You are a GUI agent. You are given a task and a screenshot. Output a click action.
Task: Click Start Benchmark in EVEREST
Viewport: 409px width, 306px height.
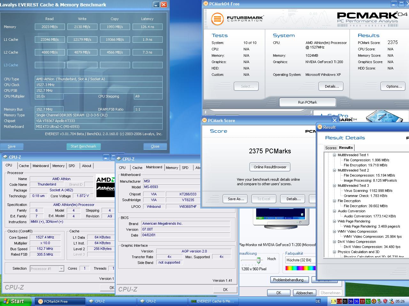pos(83,146)
